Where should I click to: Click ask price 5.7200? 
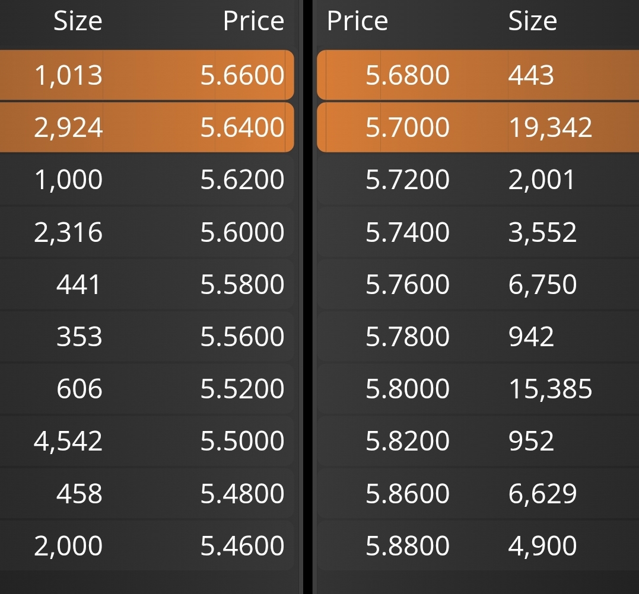(407, 179)
